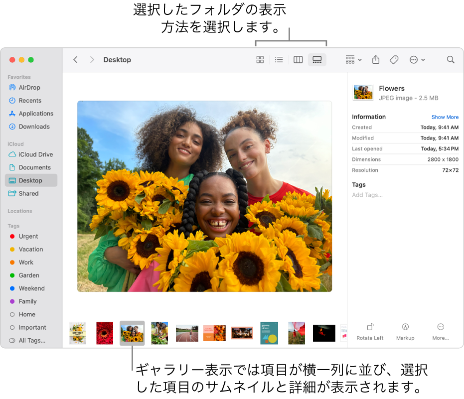Select the orange fruit document thumbnail
Viewport: 464px width, 399px height.
point(214,333)
